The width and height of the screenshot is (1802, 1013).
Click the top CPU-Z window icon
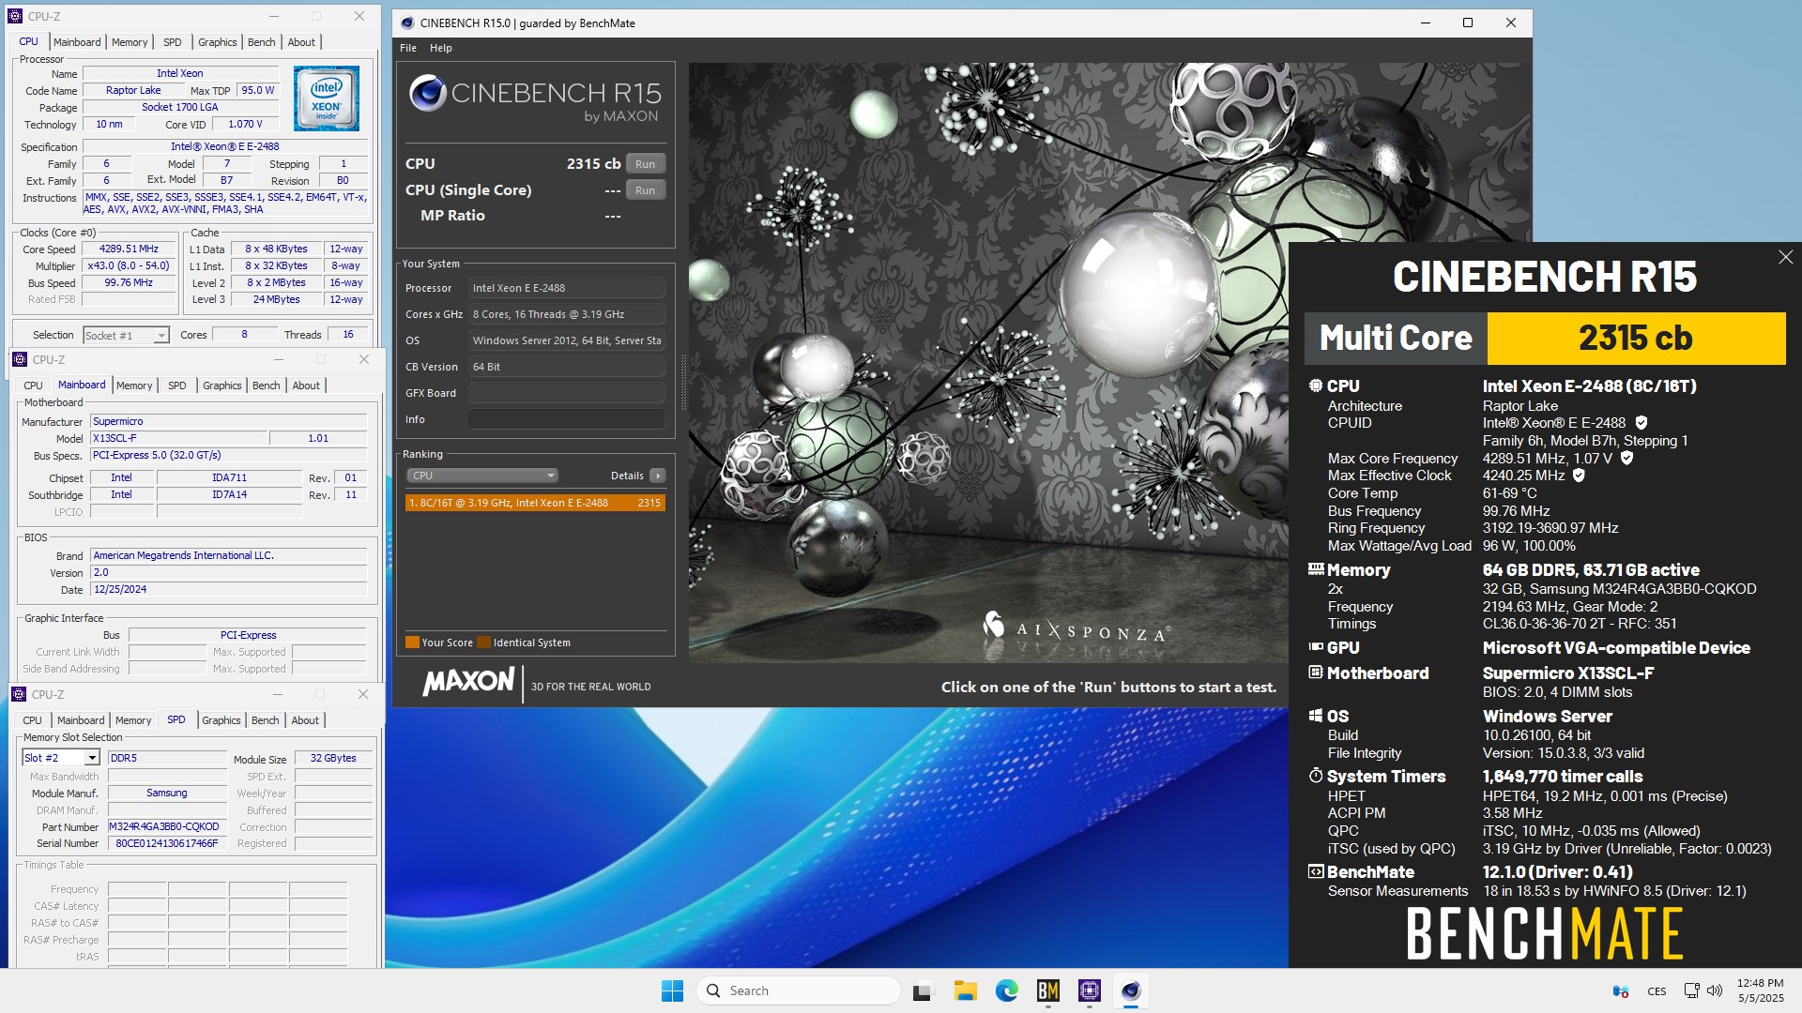point(14,16)
